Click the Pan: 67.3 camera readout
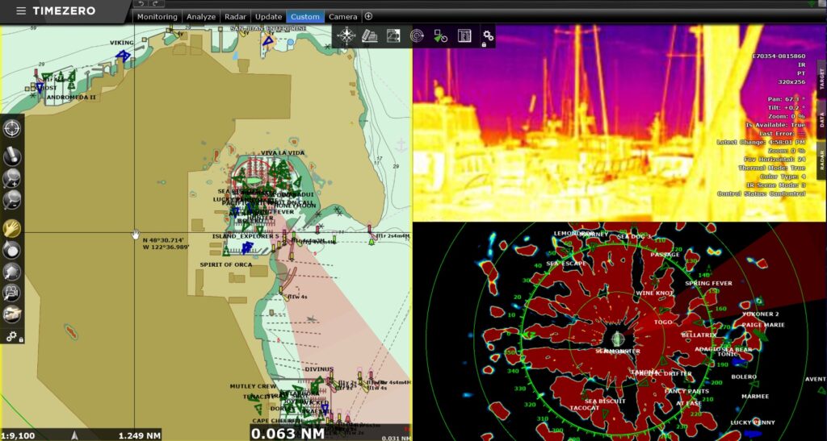Image resolution: width=827 pixels, height=441 pixels. [x=787, y=99]
